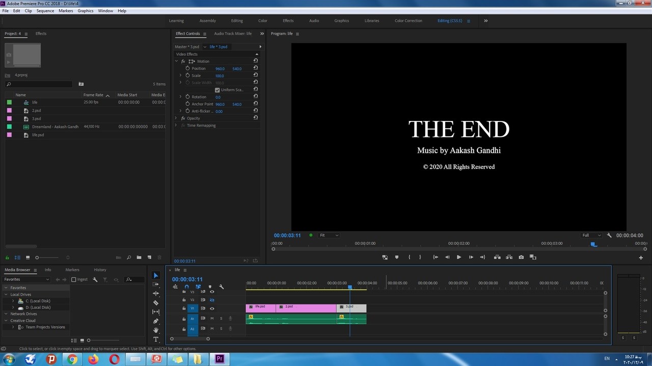Toggle V2 track output eye
This screenshot has width=652, height=366.
[x=212, y=300]
